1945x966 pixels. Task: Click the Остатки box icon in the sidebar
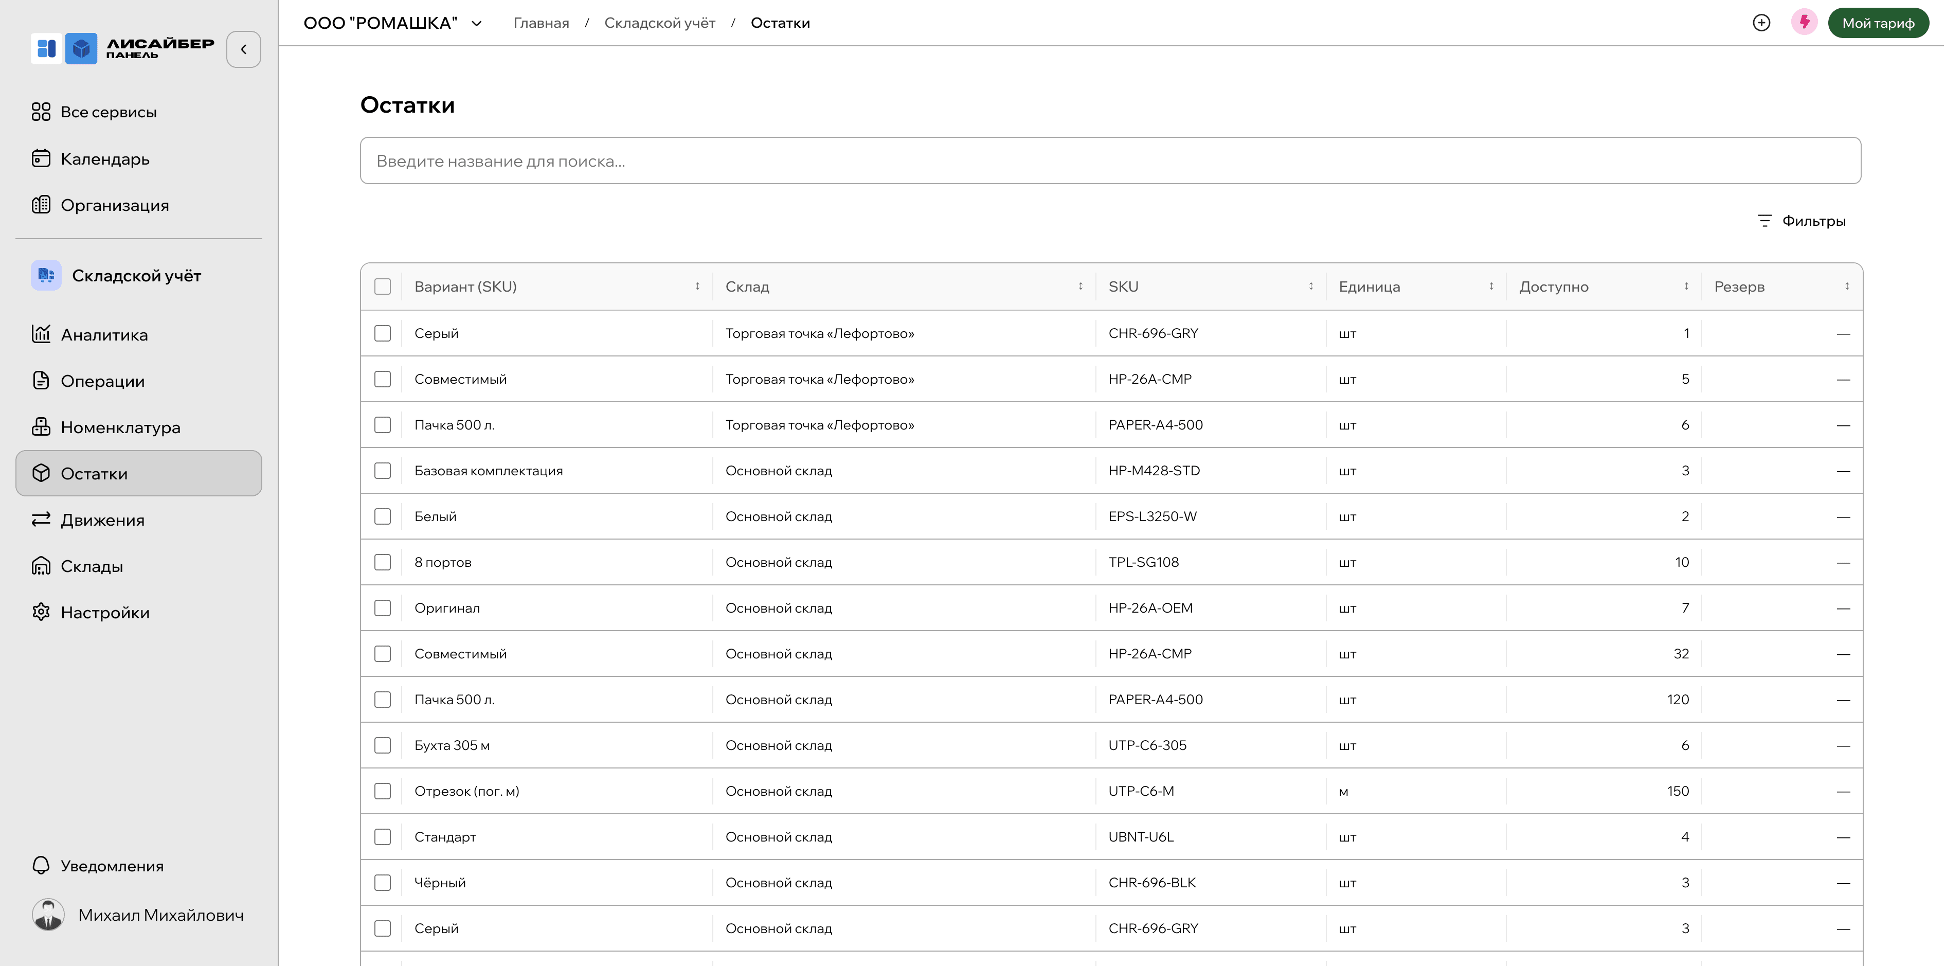[41, 473]
